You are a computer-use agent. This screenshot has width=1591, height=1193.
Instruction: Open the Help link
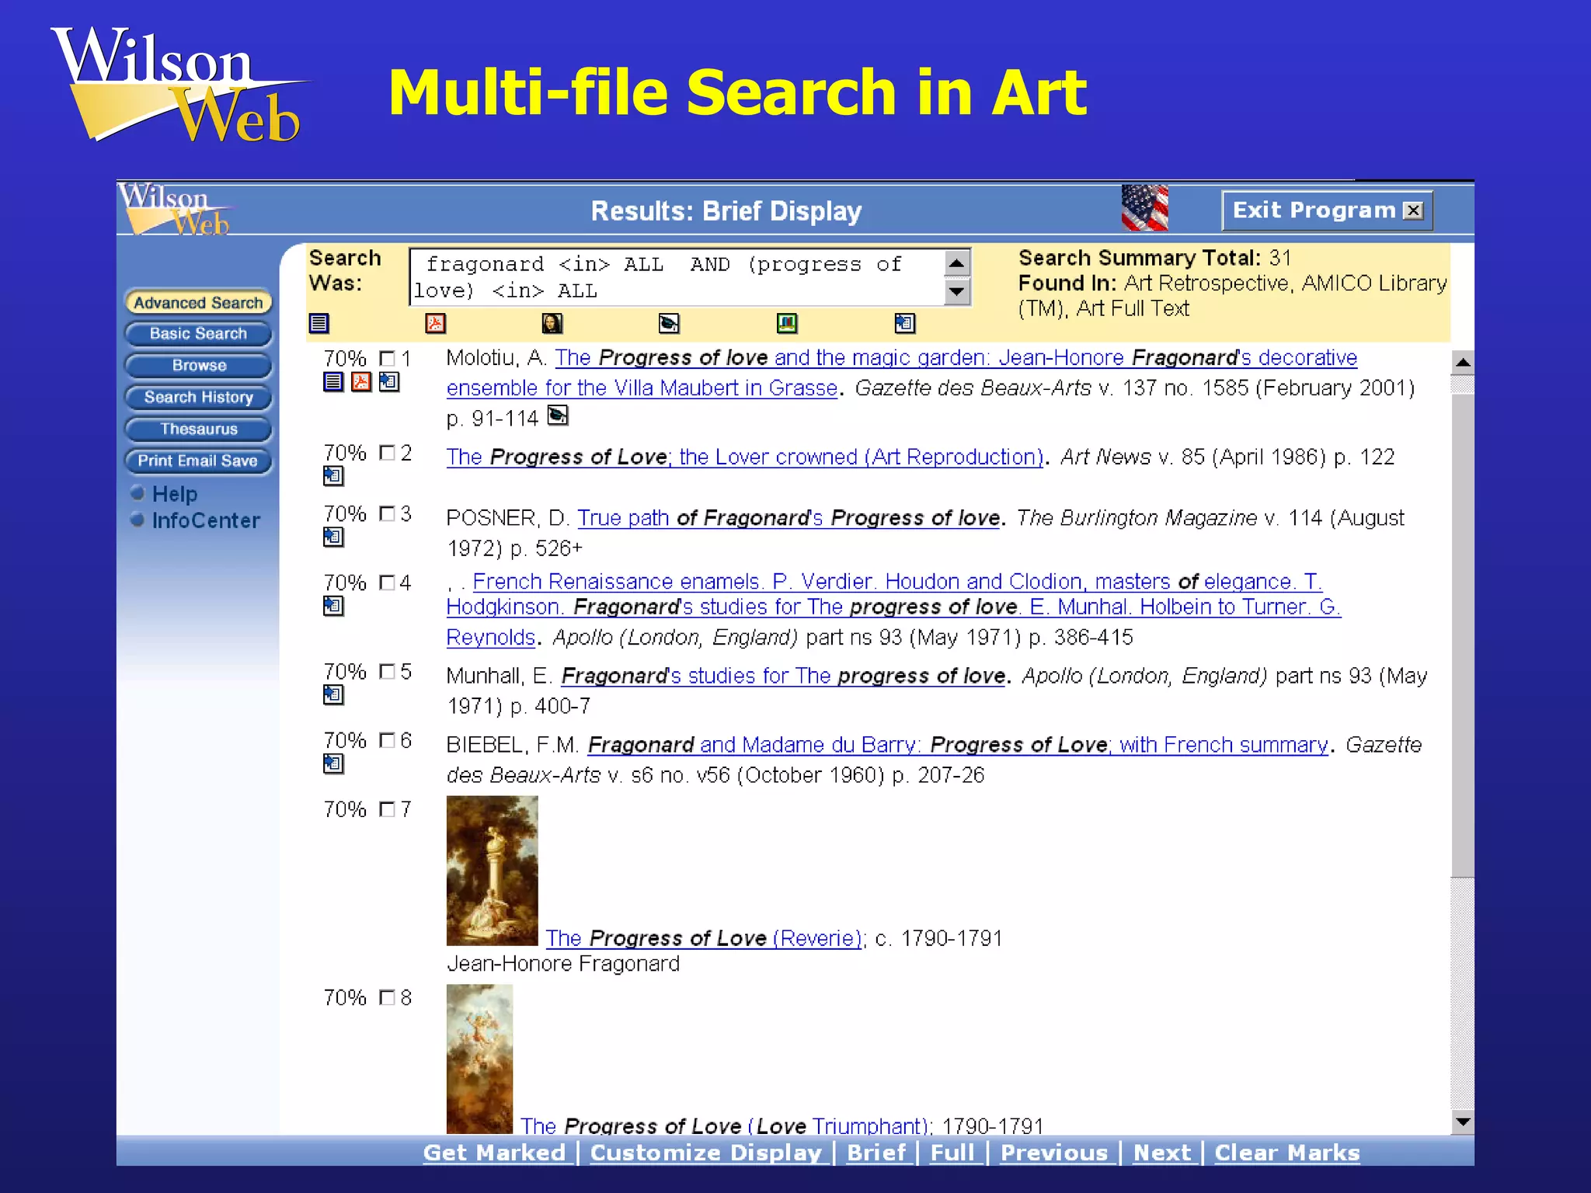[x=175, y=494]
